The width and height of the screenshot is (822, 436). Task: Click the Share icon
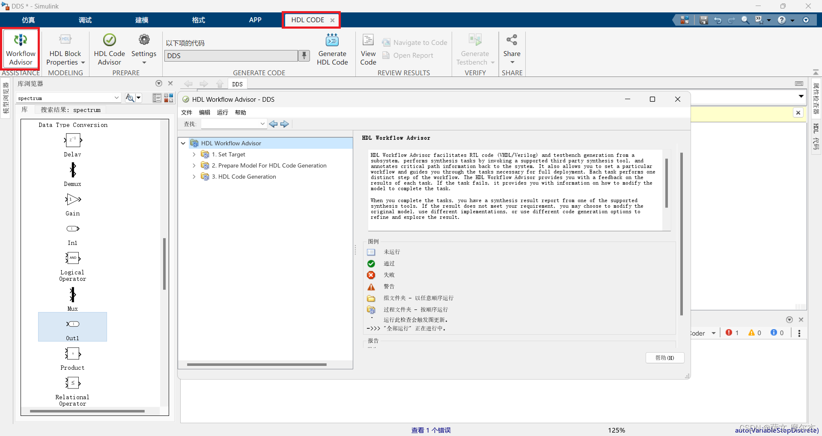[x=512, y=40]
